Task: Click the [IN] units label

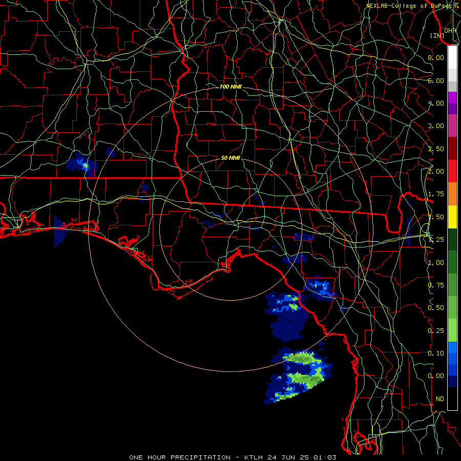Action: coord(437,35)
